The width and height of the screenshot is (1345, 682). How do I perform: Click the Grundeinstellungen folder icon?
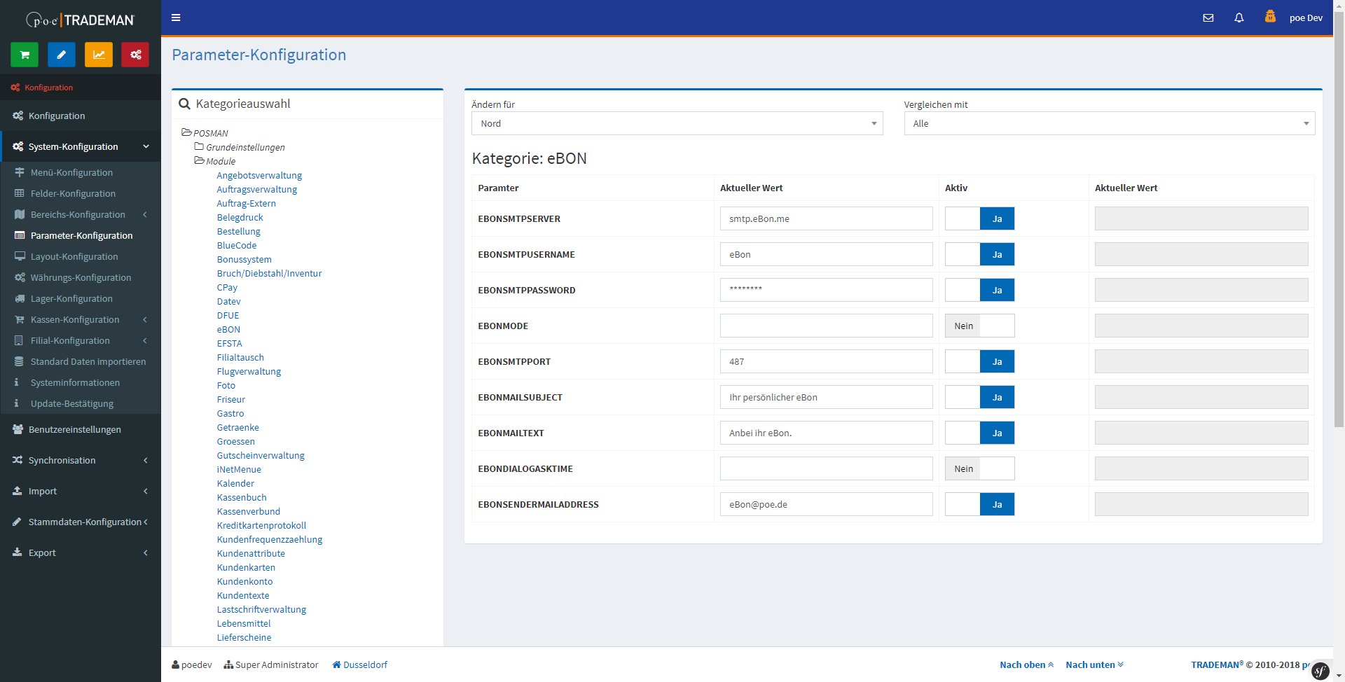pyautogui.click(x=199, y=146)
